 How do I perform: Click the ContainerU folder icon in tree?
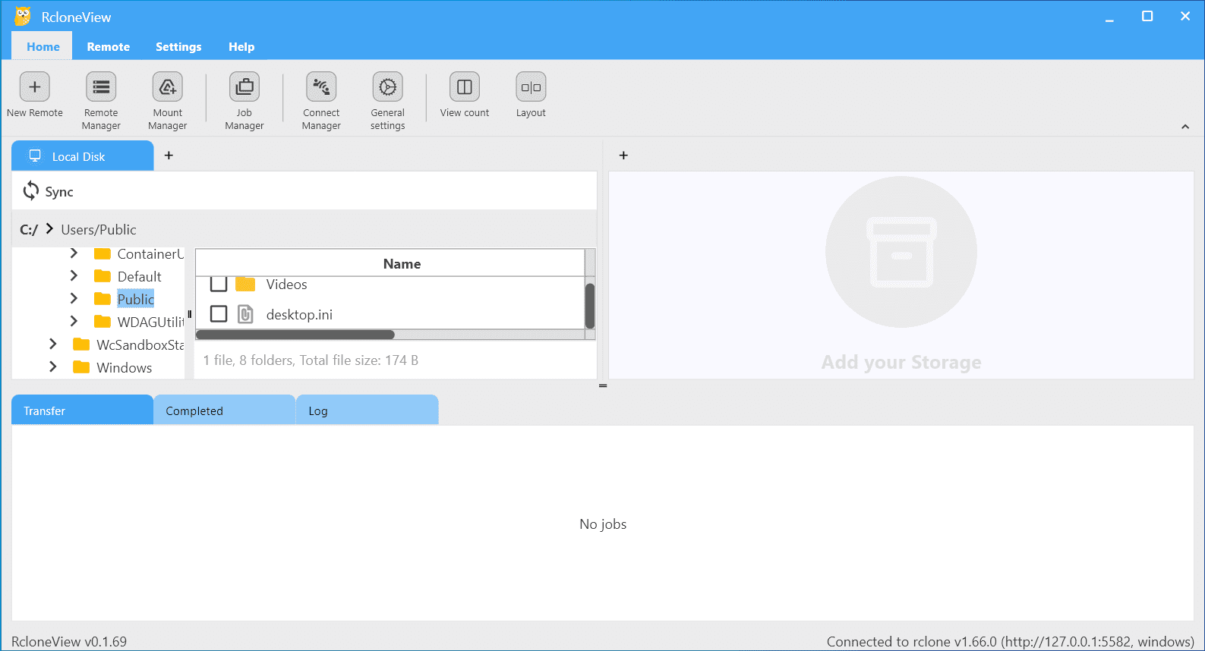[x=103, y=253]
